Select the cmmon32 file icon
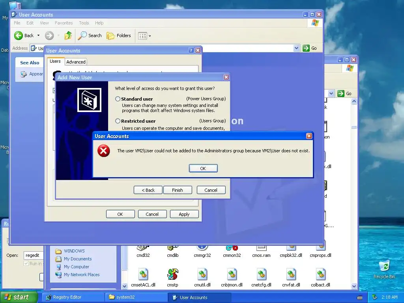 point(232,251)
